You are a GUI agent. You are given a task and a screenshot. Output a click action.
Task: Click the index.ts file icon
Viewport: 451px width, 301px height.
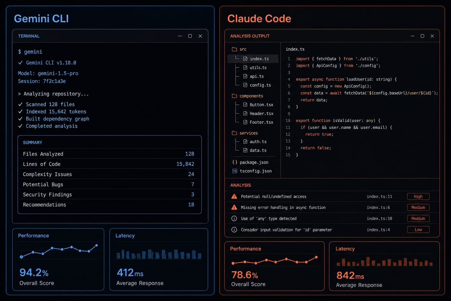245,59
